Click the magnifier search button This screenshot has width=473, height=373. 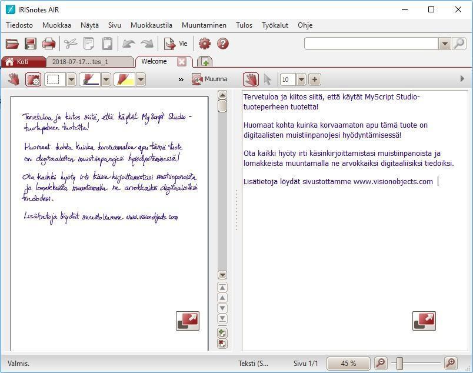coord(459,44)
